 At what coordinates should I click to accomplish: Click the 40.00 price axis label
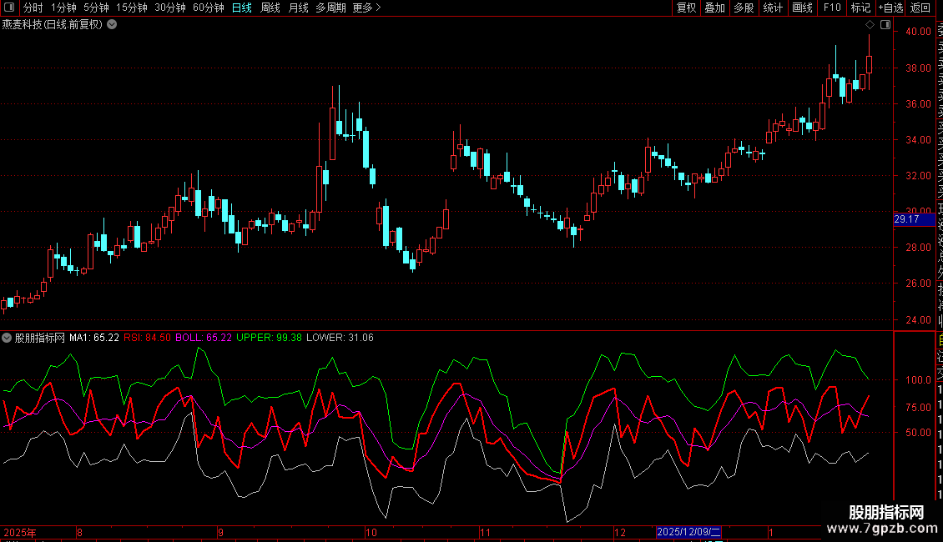pos(918,32)
